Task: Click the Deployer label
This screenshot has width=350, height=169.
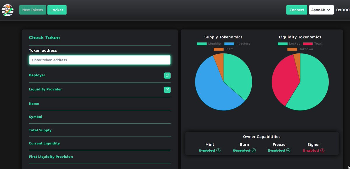Action: point(37,75)
